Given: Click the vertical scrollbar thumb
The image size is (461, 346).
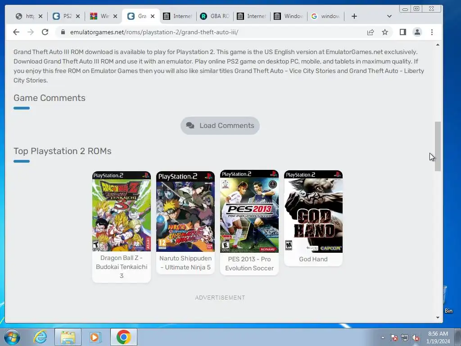Looking at the screenshot, I should [438, 146].
